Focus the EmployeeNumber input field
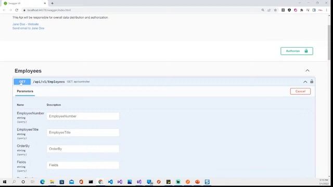Screen dimensions: 333x187 [83, 116]
